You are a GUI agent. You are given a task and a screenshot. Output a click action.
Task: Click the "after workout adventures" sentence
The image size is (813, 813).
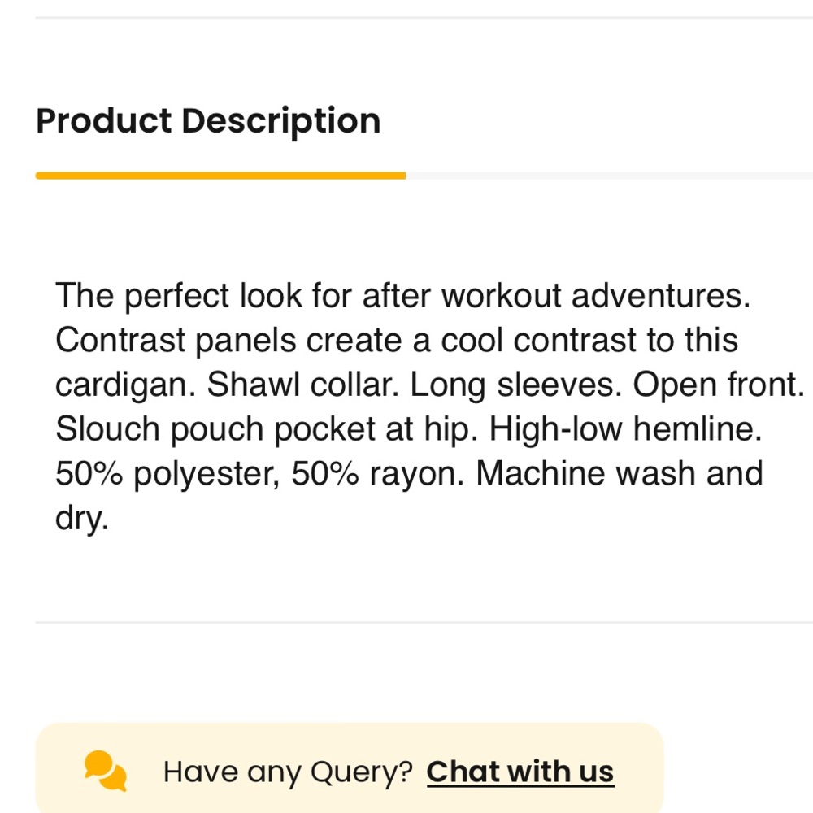pos(403,296)
